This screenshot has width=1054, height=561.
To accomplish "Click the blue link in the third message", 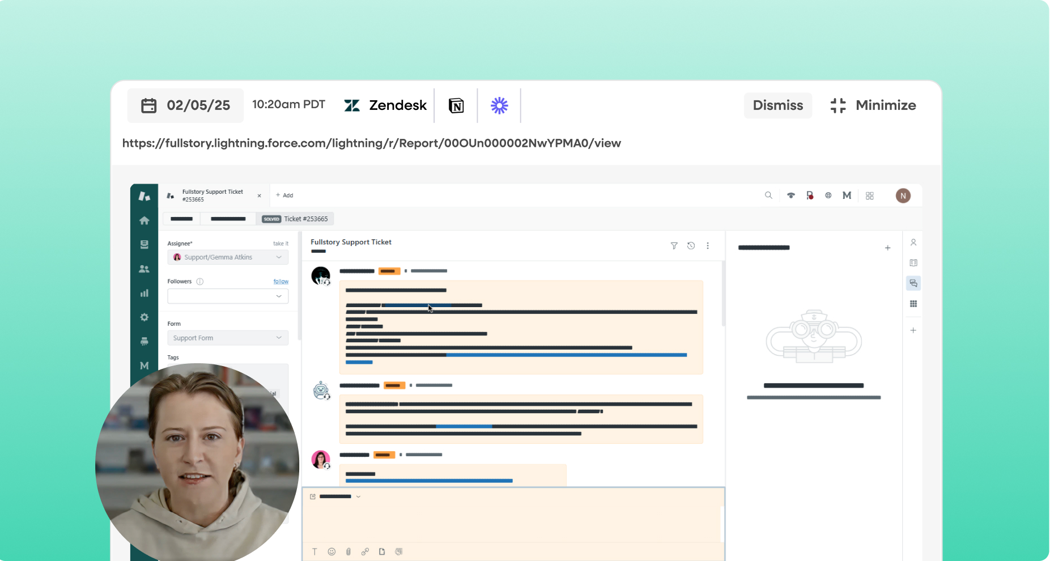I will [429, 481].
